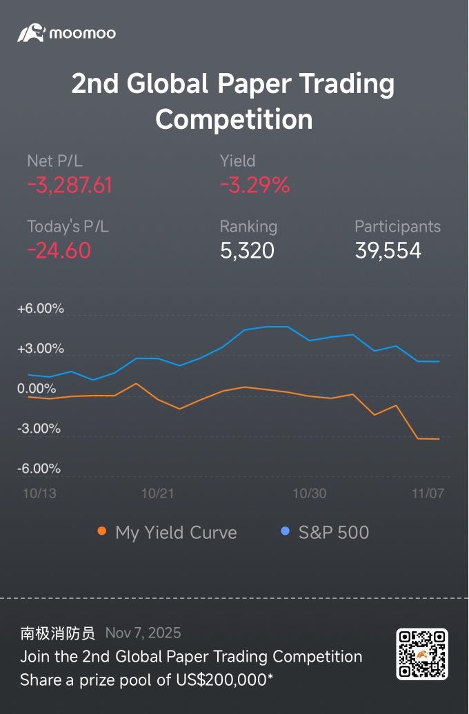The width and height of the screenshot is (469, 714).
Task: Click the moomoo bull logo icon
Action: click(31, 33)
